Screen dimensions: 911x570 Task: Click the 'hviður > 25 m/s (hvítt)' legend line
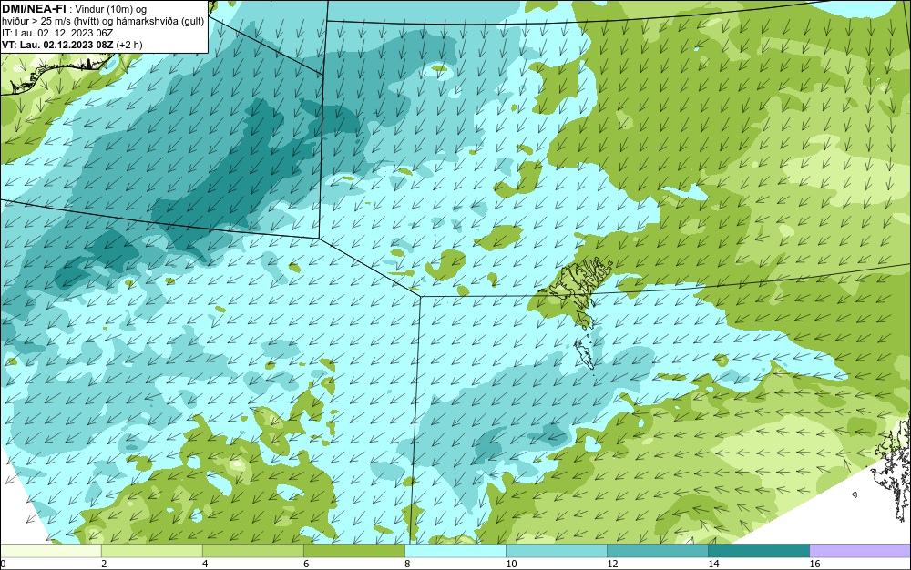pyautogui.click(x=104, y=21)
